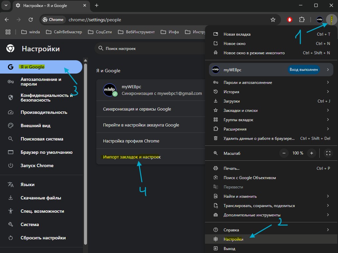Click the profile avatar in the toolbar
This screenshot has height=253, width=338.
319,20
